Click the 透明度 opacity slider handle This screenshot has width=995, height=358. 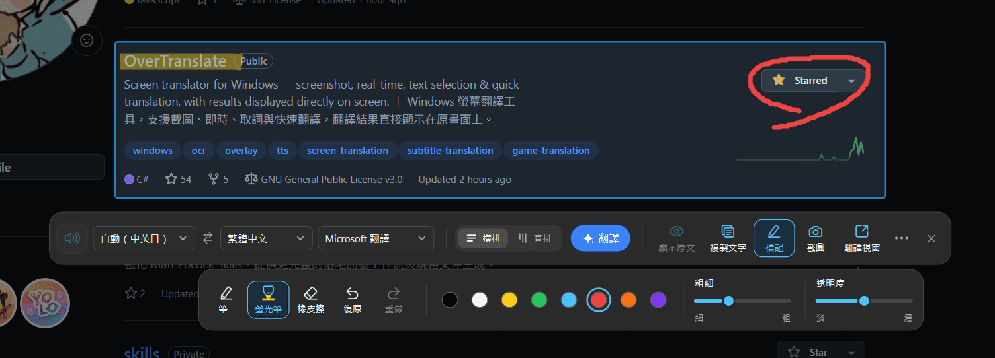(x=864, y=301)
